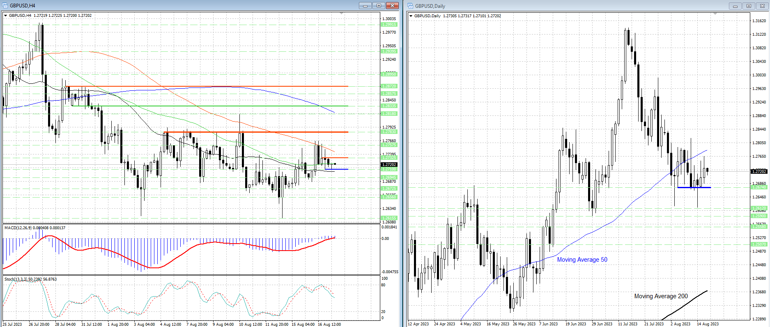Click the chart shift triangle on Daily chart
Image resolution: width=770 pixels, height=327 pixels.
coord(715,14)
